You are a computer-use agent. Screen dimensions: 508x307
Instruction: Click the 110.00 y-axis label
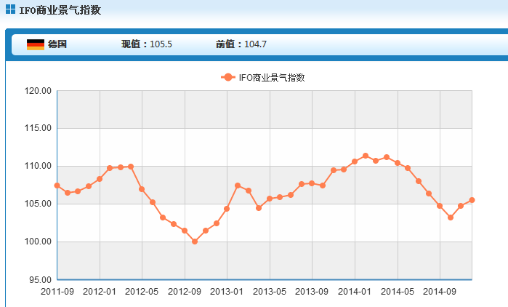point(38,167)
